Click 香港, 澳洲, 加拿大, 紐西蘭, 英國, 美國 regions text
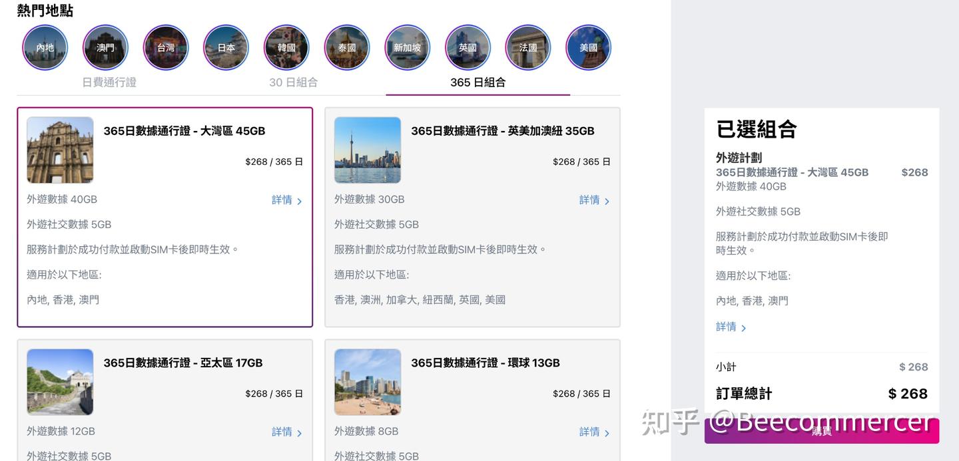Image resolution: width=959 pixels, height=461 pixels. coord(420,300)
